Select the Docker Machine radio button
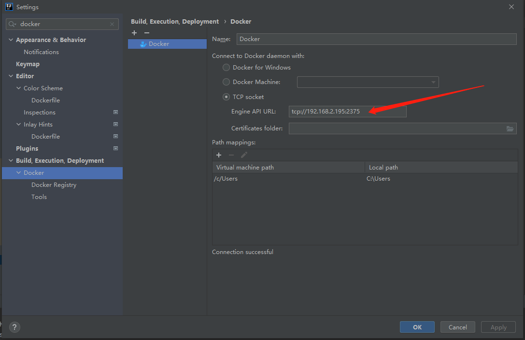 pyautogui.click(x=226, y=82)
